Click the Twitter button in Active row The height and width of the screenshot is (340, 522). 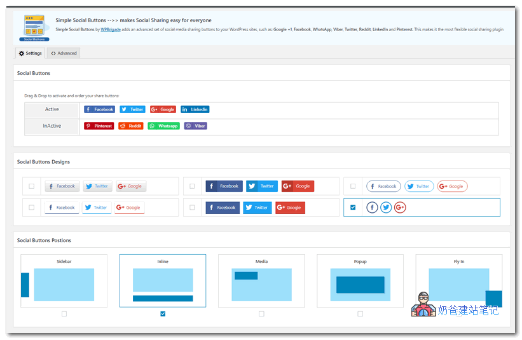132,109
